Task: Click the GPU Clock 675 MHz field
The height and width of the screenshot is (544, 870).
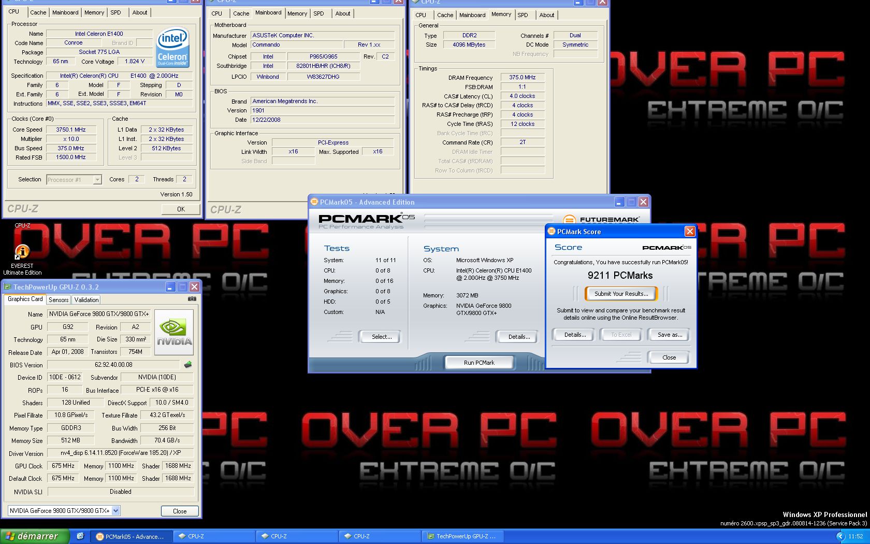Action: click(63, 466)
